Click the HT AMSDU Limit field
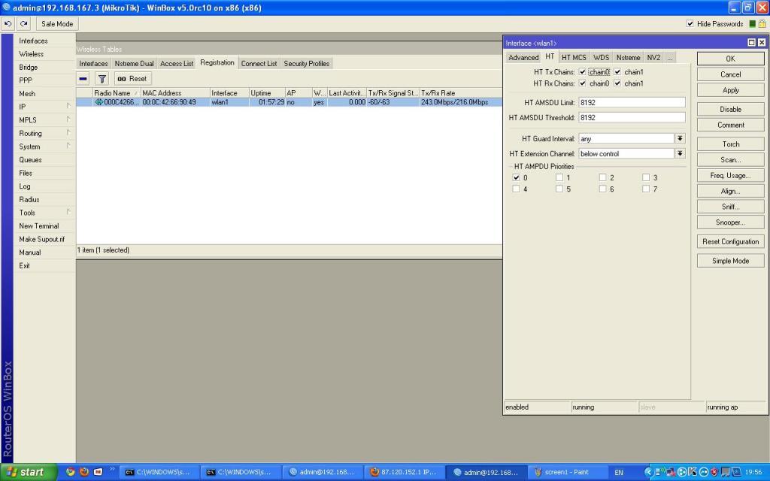770x481 pixels. click(x=631, y=103)
